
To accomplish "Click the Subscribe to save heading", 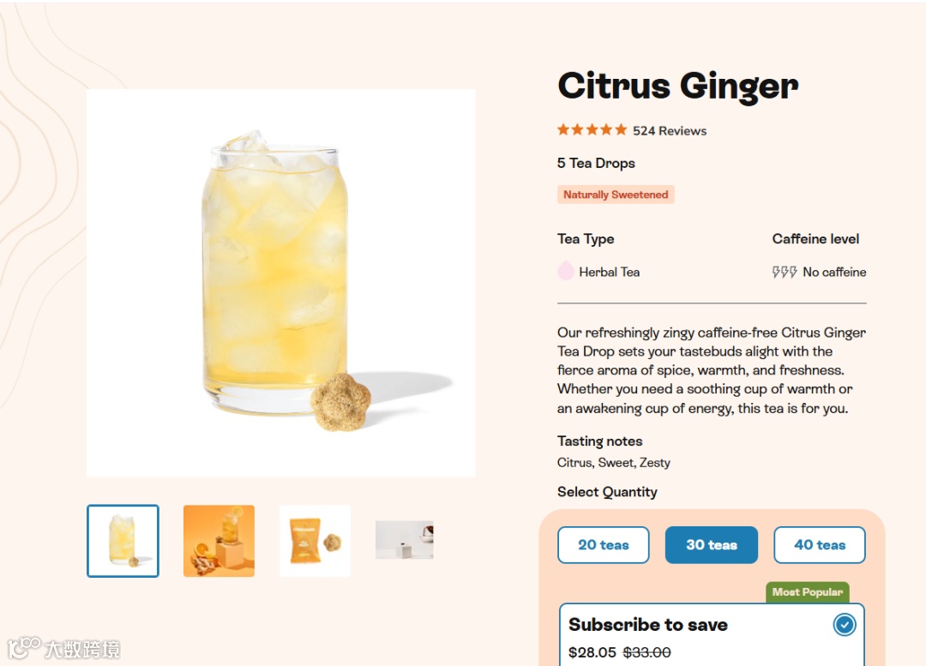I will 648,625.
